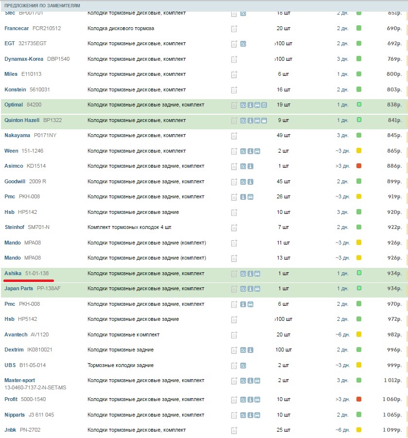Click Japan Parts brand link

(x=18, y=288)
